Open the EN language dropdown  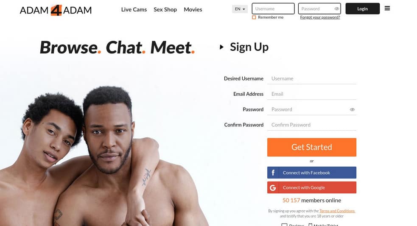[240, 9]
